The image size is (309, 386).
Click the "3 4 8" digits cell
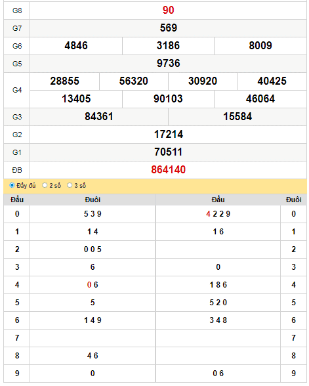coord(218,320)
